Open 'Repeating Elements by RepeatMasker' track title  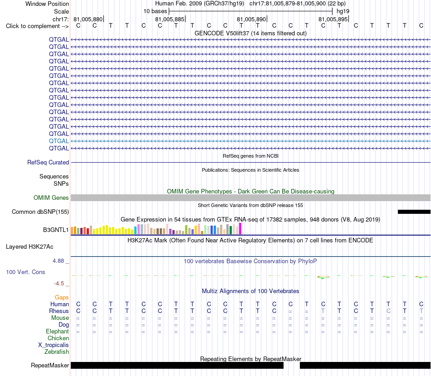tap(250, 359)
